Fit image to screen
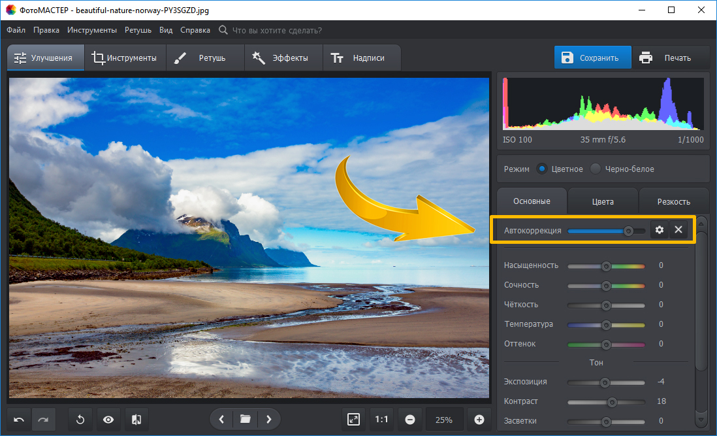Image resolution: width=717 pixels, height=436 pixels. coord(353,420)
